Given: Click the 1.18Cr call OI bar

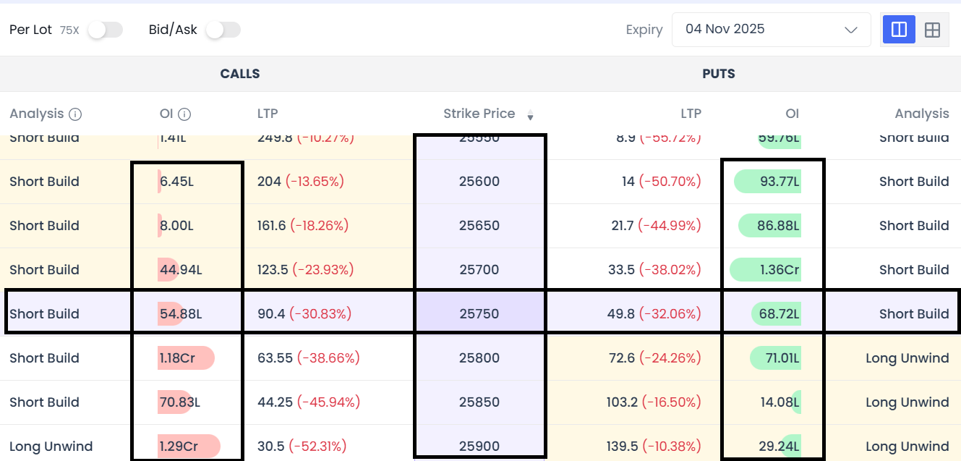Looking at the screenshot, I should [x=186, y=358].
